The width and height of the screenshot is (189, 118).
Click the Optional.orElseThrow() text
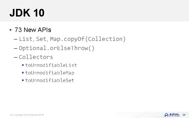pyautogui.click(x=57, y=48)
